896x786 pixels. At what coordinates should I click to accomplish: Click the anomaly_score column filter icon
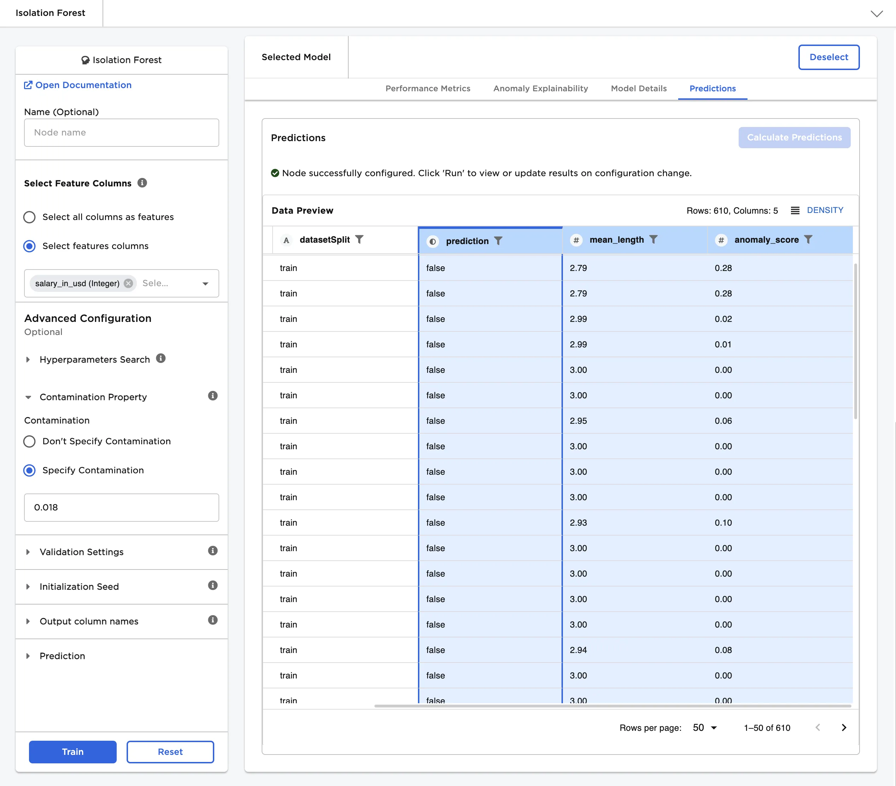(x=808, y=239)
